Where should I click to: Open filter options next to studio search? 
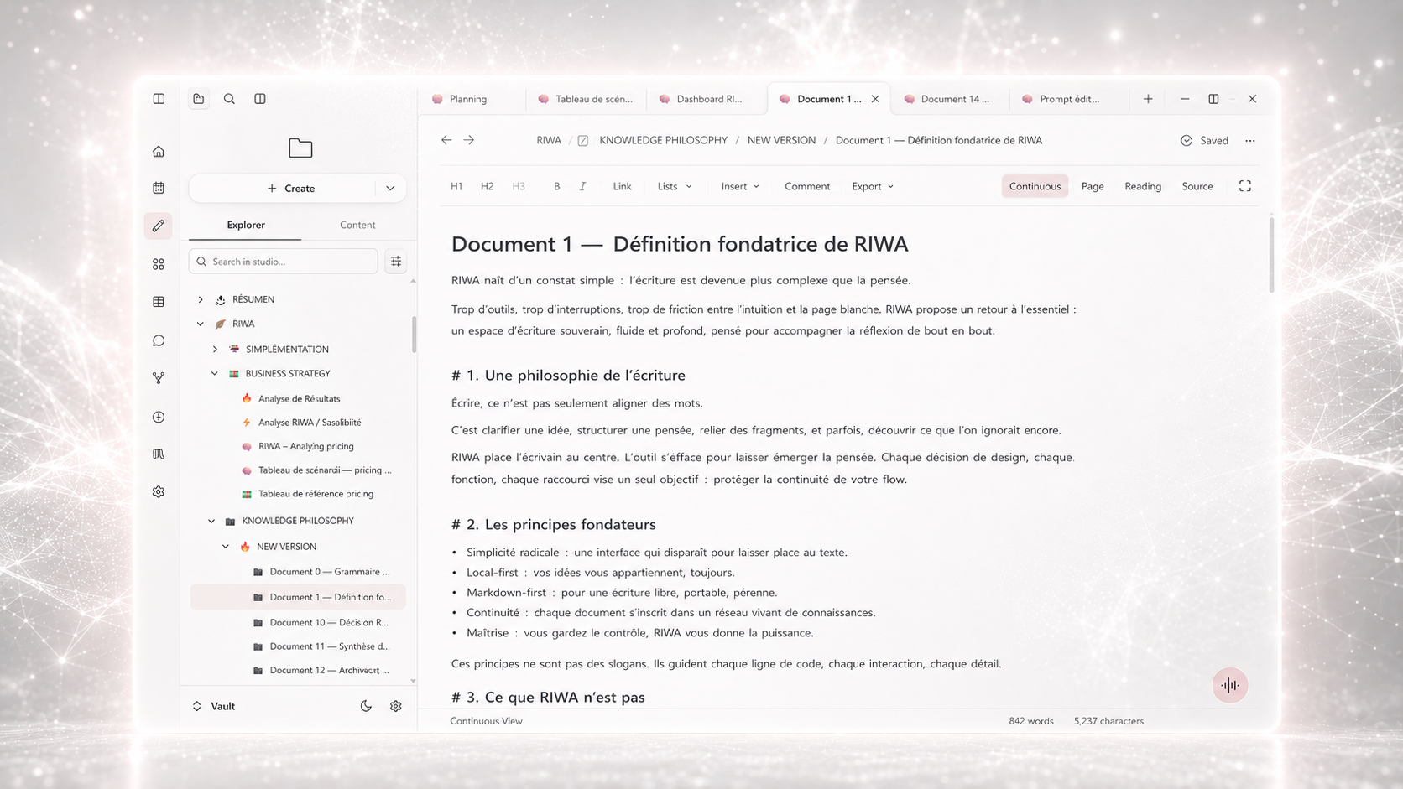396,262
